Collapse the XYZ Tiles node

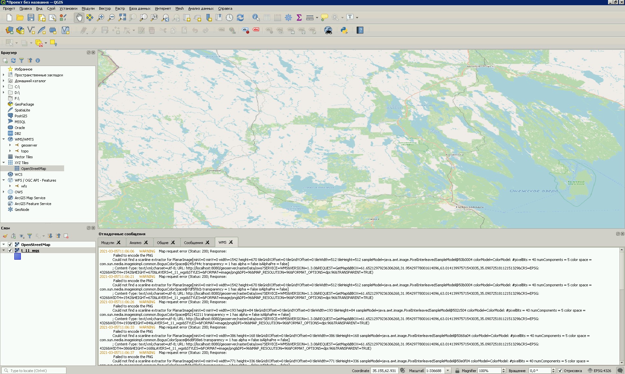pos(3,162)
